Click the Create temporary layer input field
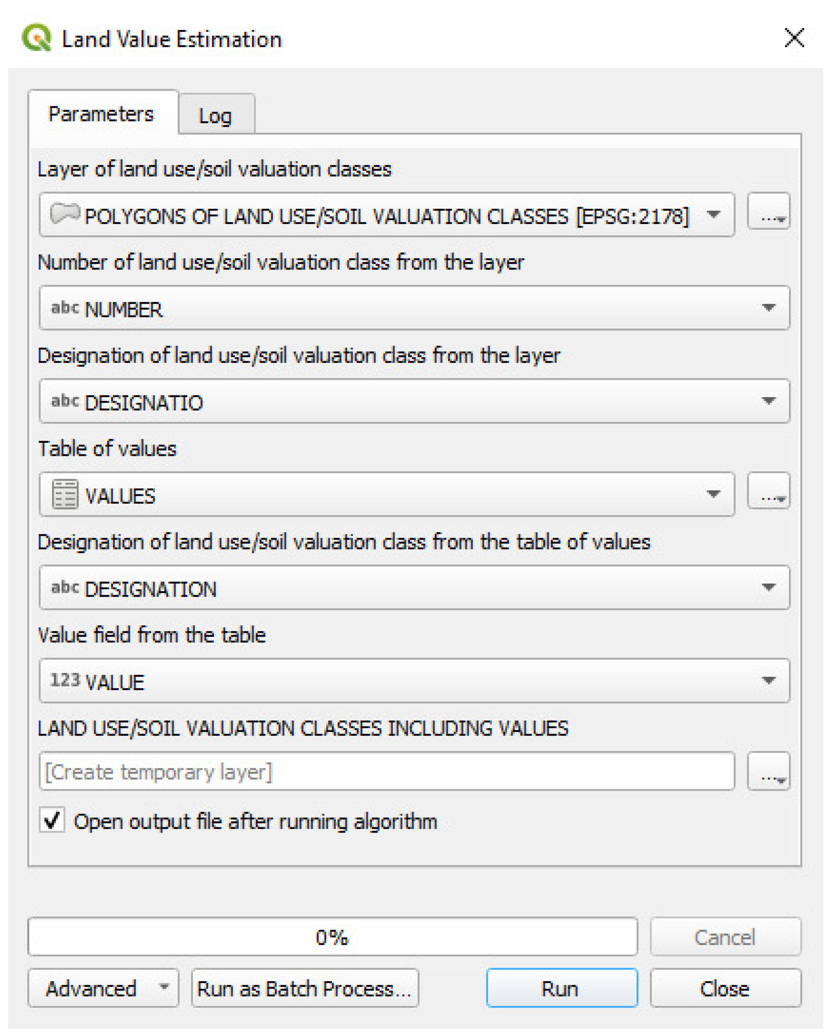The image size is (831, 1035). click(387, 771)
